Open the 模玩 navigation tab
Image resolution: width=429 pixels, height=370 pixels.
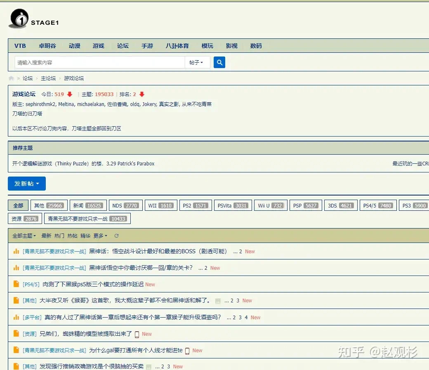coord(207,46)
